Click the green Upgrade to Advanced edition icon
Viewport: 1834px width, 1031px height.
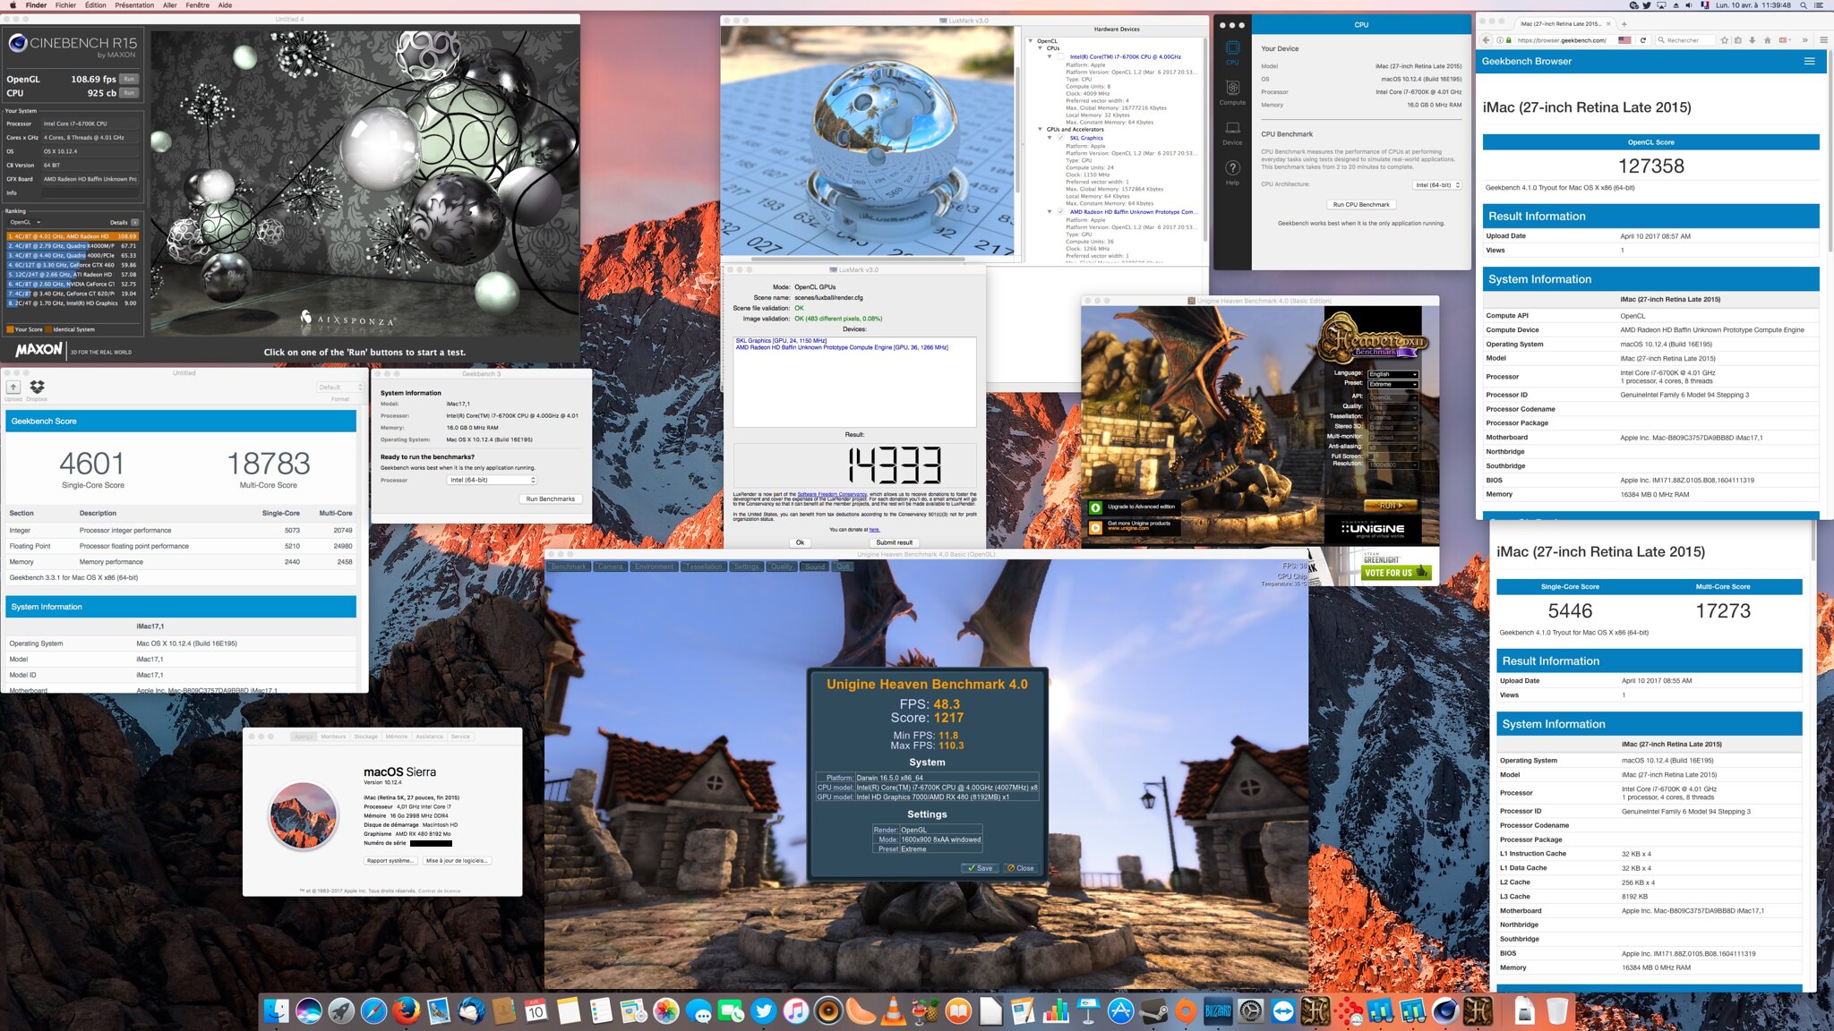point(1095,507)
